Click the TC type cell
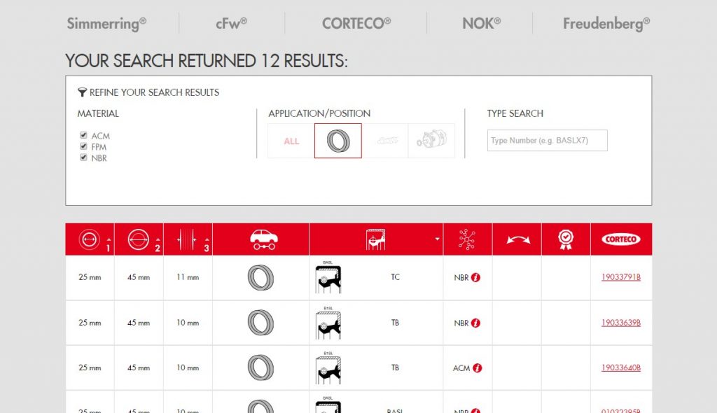Screen dimensions: 717x413 coord(395,277)
